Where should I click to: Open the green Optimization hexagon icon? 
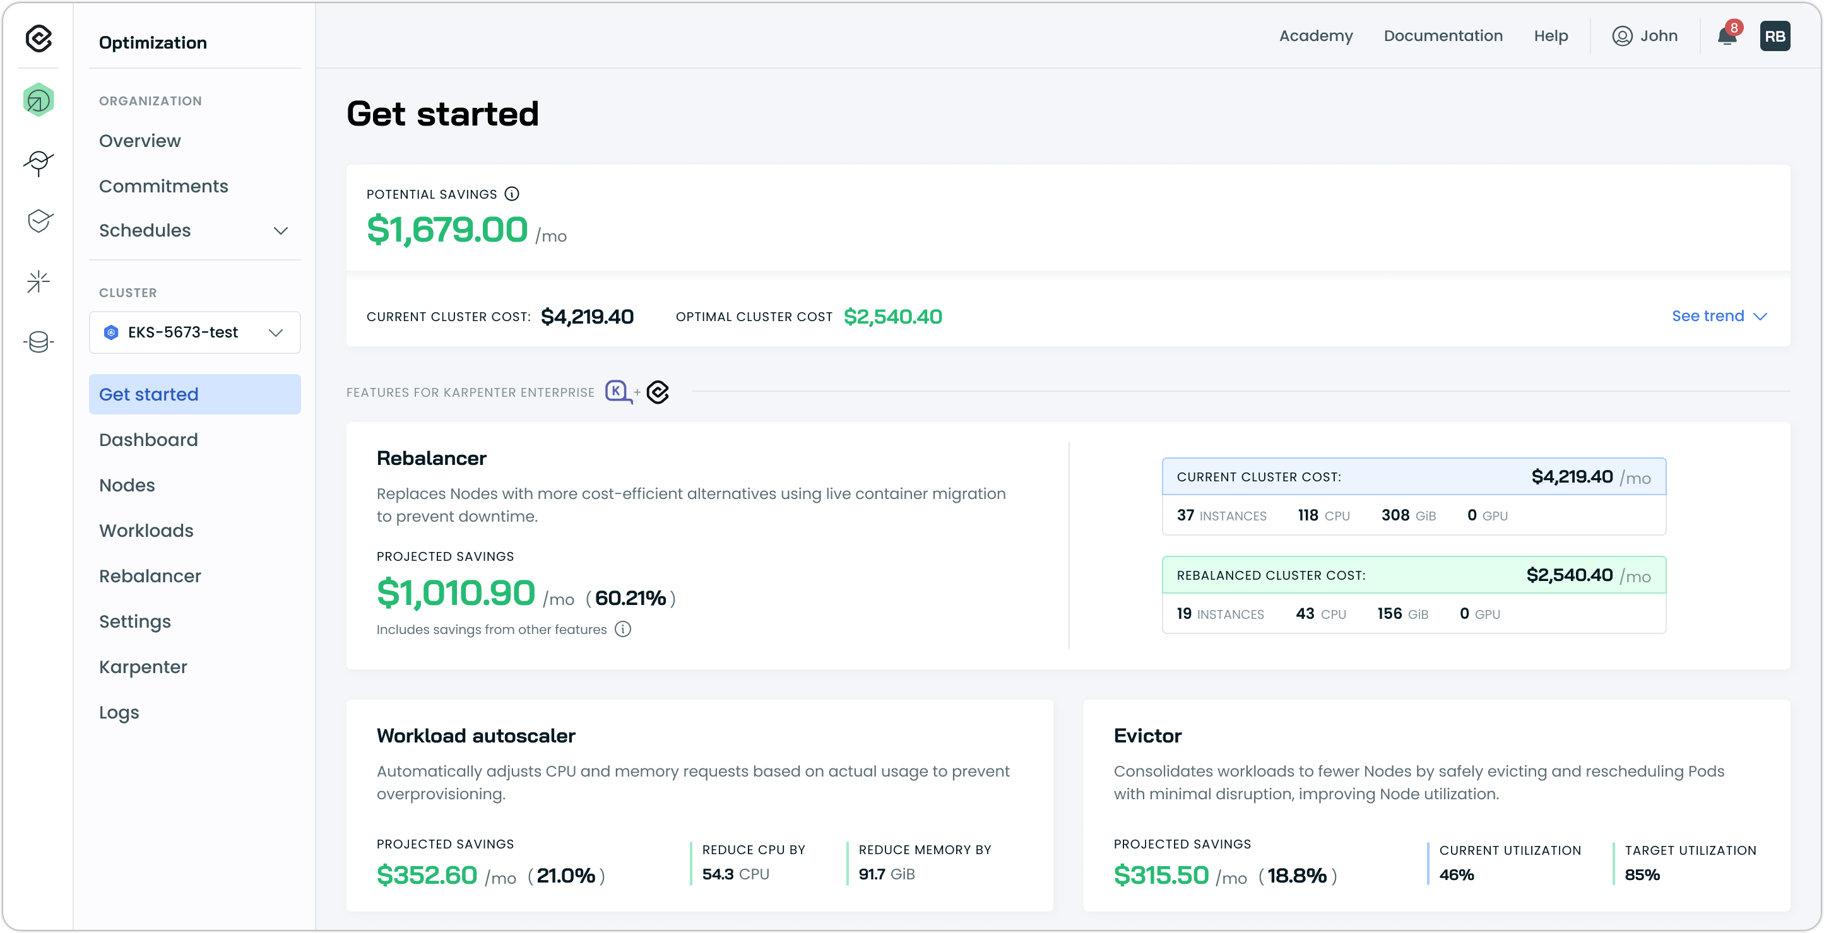coord(38,100)
